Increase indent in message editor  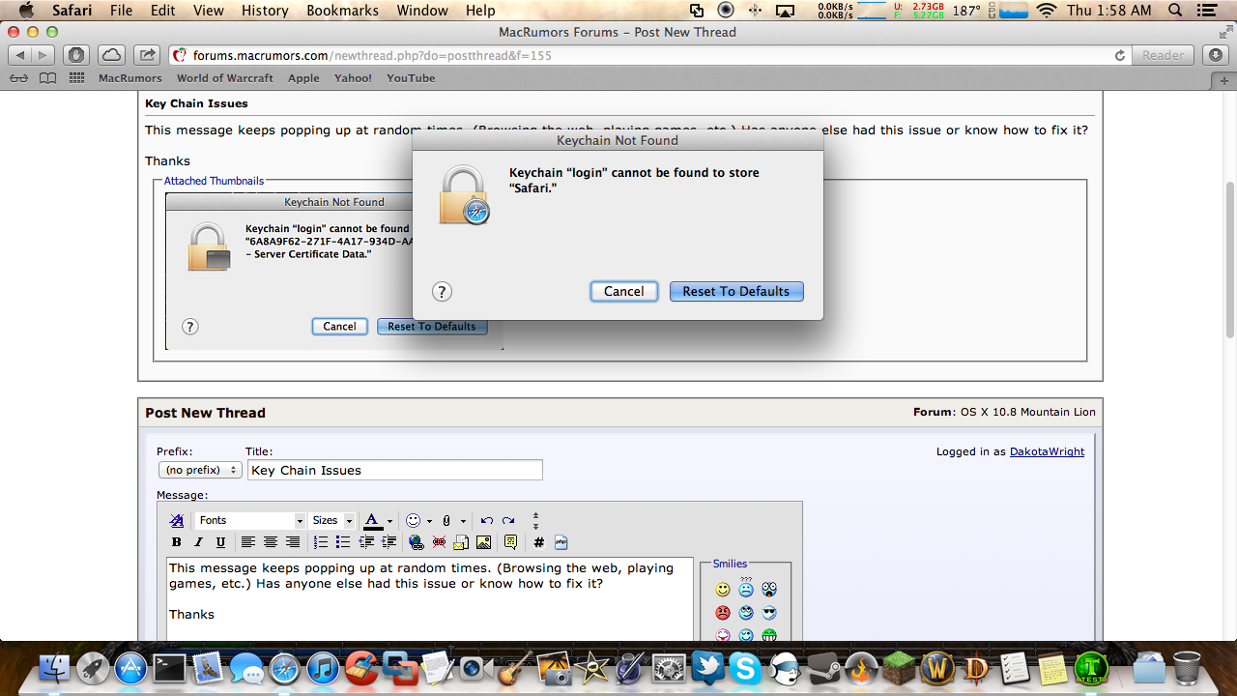(388, 542)
